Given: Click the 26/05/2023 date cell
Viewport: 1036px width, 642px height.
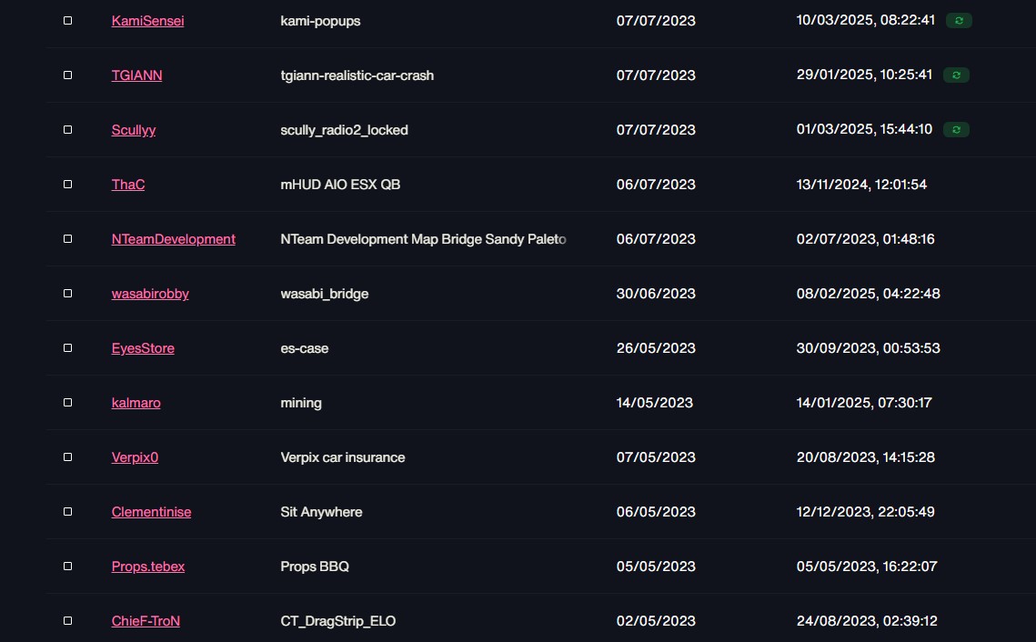Looking at the screenshot, I should tap(656, 348).
